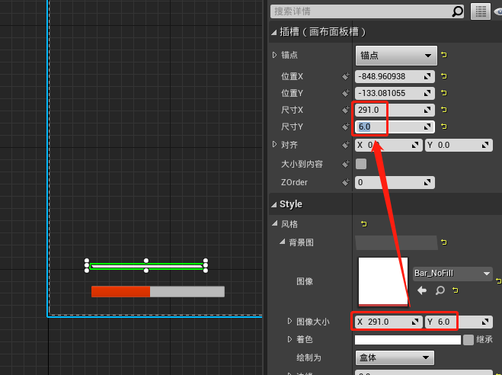Open the Bar_NoFill image asset dropdown
Image resolution: width=502 pixels, height=375 pixels.
point(452,273)
